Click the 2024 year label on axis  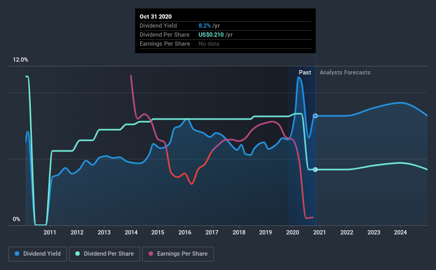click(400, 232)
